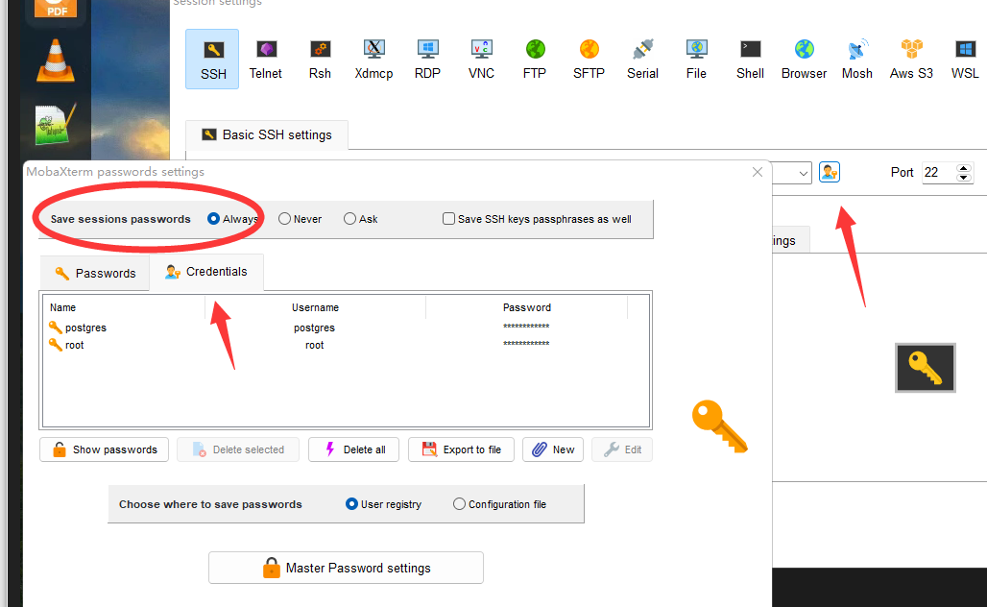Click the Port number input field
This screenshot has width=987, height=607.
(x=939, y=173)
